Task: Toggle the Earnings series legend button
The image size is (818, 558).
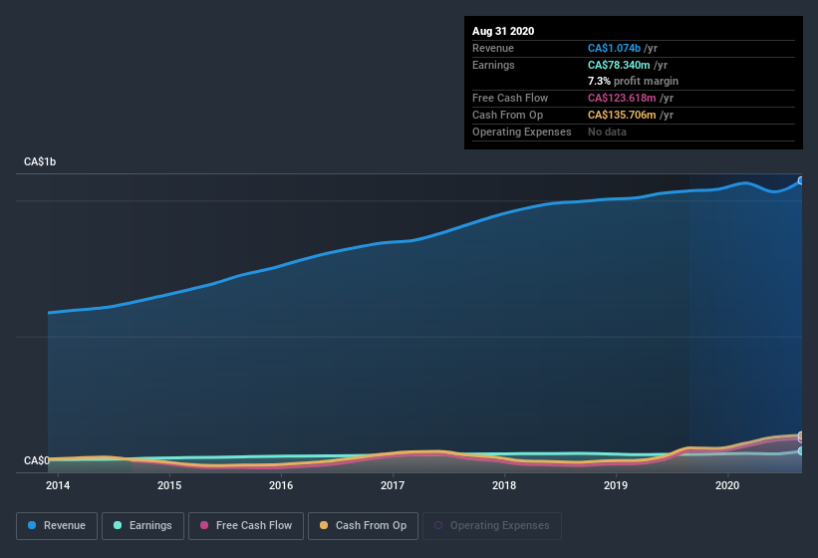Action: click(x=142, y=526)
